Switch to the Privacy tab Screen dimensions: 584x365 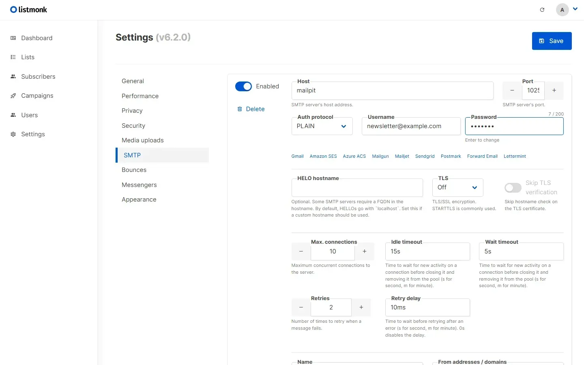point(162,111)
